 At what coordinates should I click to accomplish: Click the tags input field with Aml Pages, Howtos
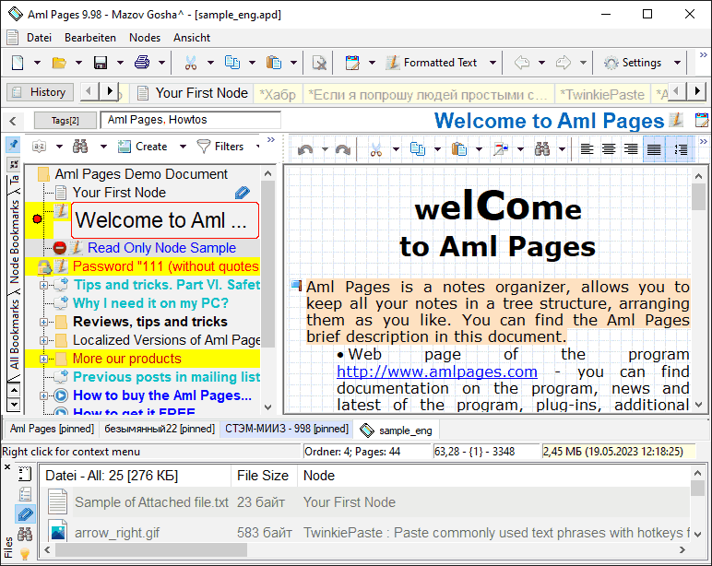190,120
